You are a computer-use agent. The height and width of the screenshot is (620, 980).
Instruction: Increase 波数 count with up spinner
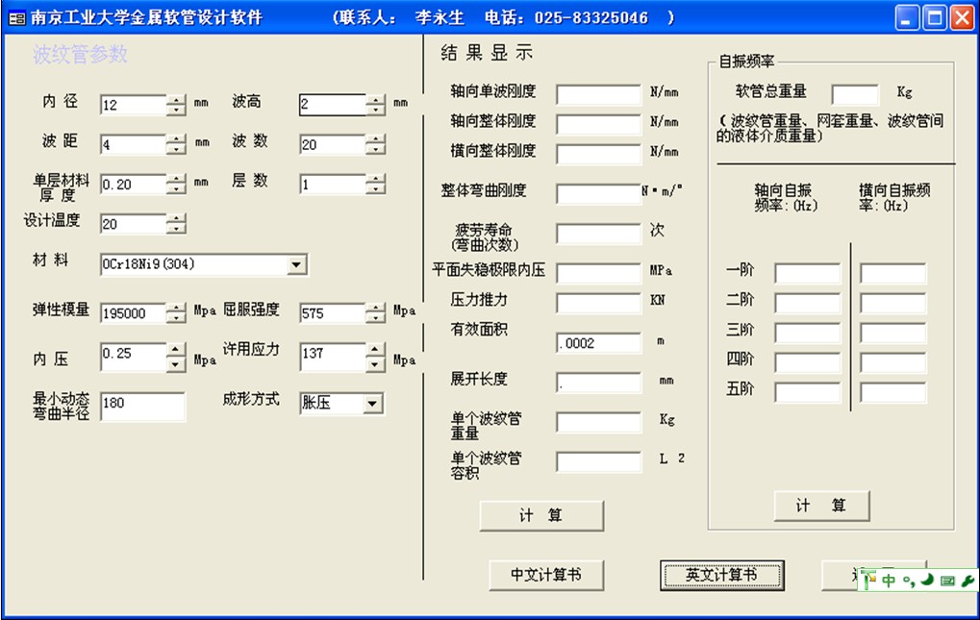click(x=376, y=139)
